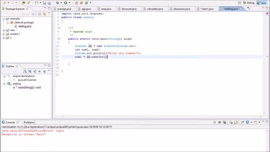This screenshot has width=270, height=152.
Task: Click the Debug bug toolbar icon
Action: 57,3
